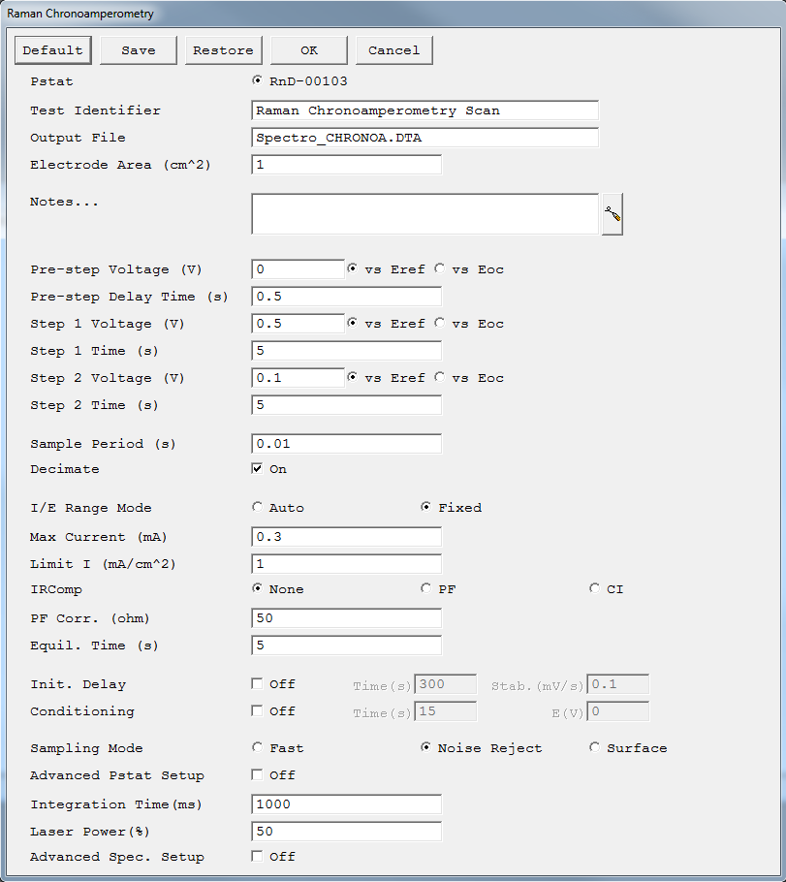The image size is (786, 882).
Task: Edit the Max Current field
Action: tap(347, 537)
